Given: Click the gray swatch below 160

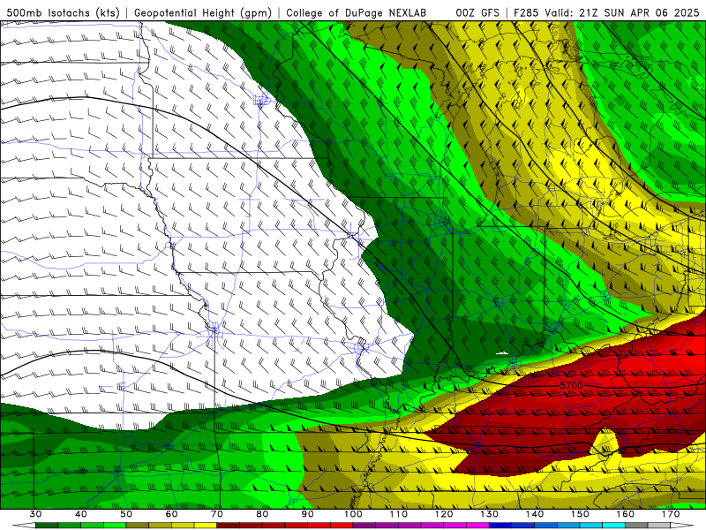Looking at the screenshot, I should pos(636,526).
